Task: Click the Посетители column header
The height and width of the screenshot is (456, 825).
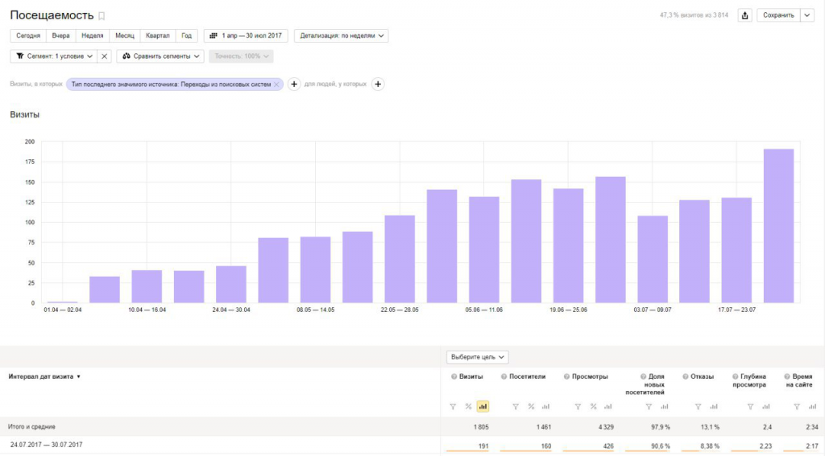Action: point(527,376)
